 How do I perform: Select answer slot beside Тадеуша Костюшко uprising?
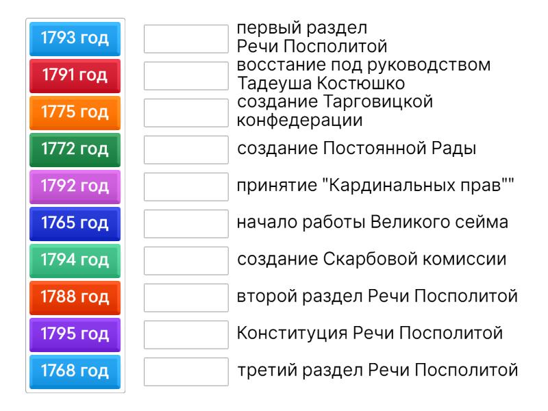(186, 75)
